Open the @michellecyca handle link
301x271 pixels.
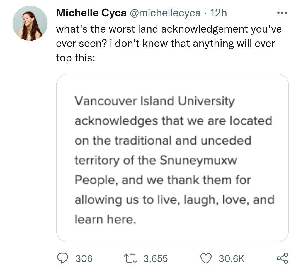164,13
